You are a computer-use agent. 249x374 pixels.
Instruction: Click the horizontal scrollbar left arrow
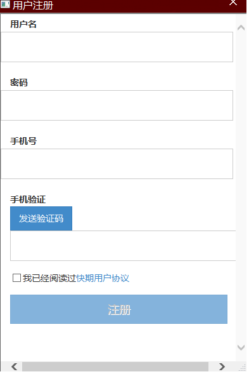point(15,366)
